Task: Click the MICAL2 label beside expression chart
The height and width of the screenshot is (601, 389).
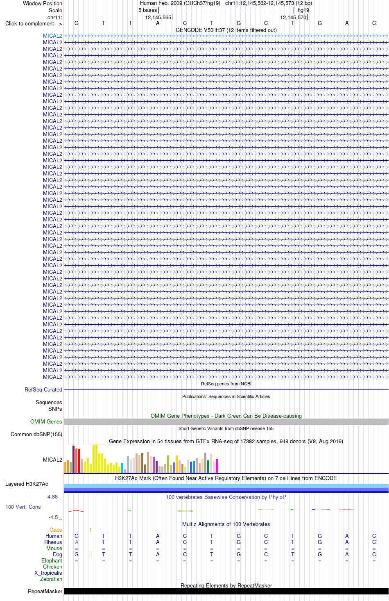Action: coord(52,460)
